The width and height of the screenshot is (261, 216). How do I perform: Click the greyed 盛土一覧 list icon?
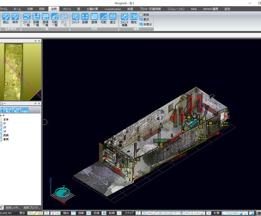pos(64,20)
